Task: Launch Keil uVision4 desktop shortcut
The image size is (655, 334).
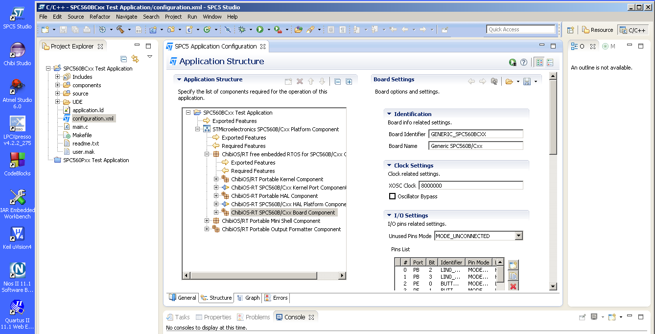Action: [17, 238]
